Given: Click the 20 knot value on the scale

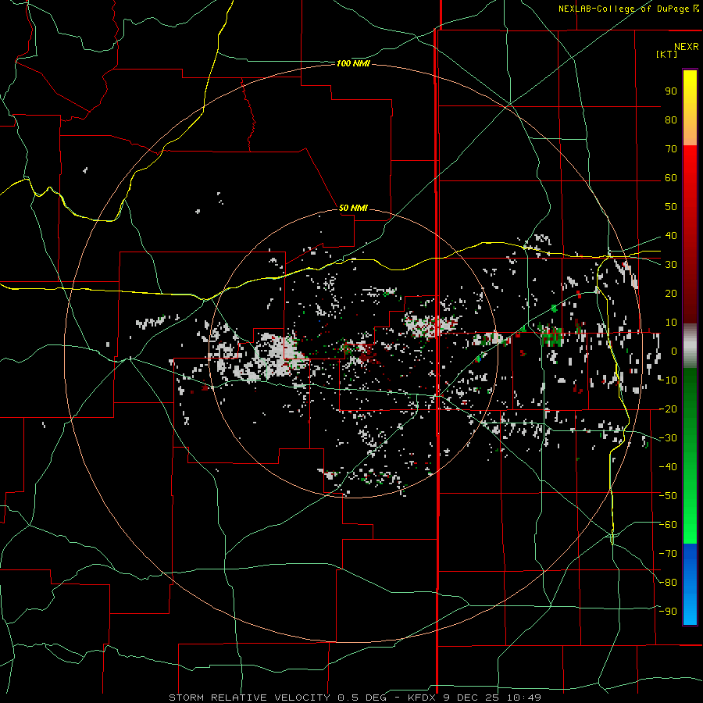Looking at the screenshot, I should tap(671, 294).
